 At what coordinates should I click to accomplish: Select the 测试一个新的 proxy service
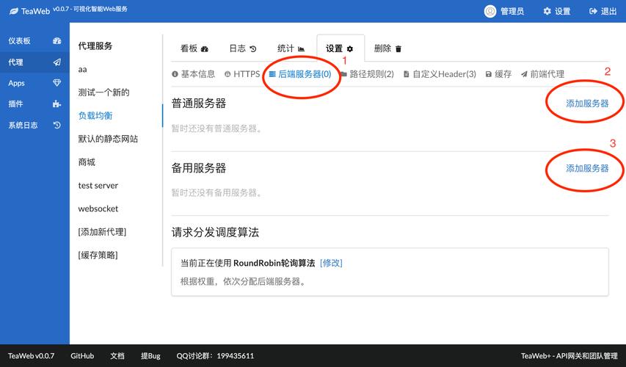103,92
